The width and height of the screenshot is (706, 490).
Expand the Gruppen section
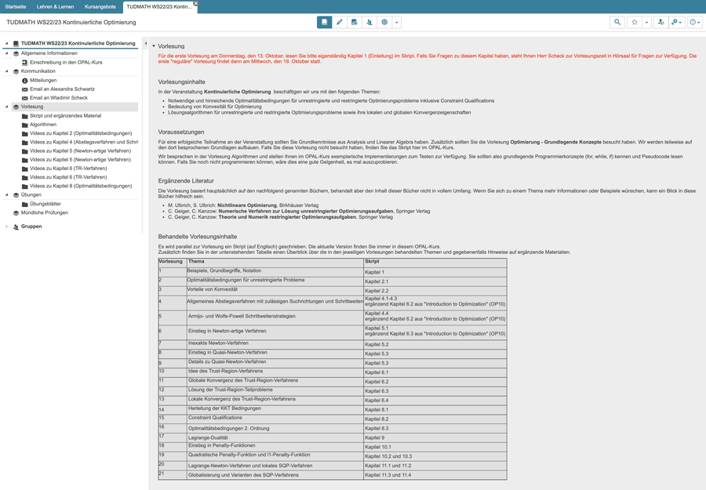click(x=7, y=227)
